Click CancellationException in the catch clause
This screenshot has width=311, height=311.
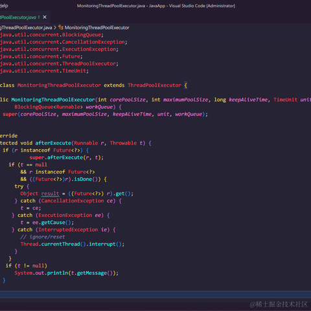[73, 201]
